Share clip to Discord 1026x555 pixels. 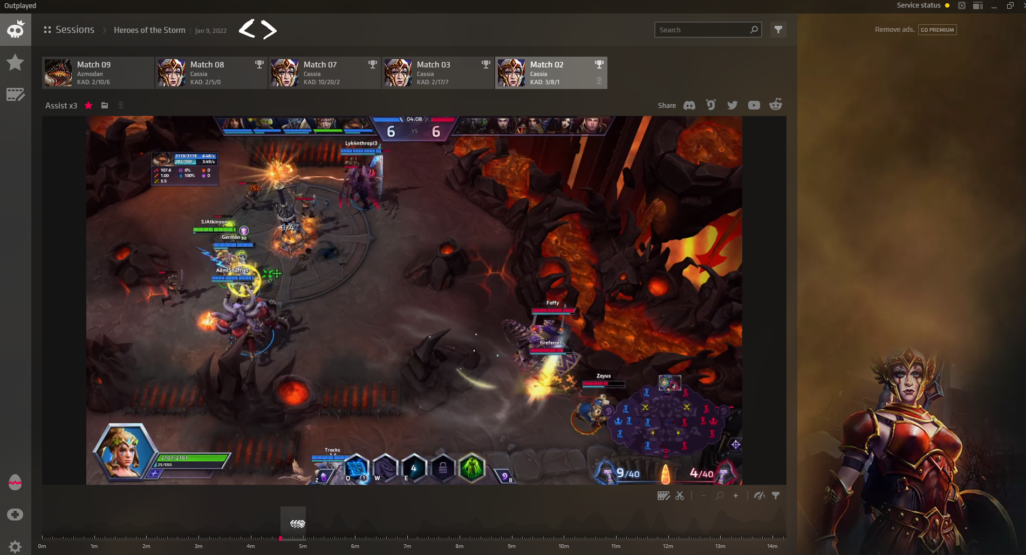point(689,105)
